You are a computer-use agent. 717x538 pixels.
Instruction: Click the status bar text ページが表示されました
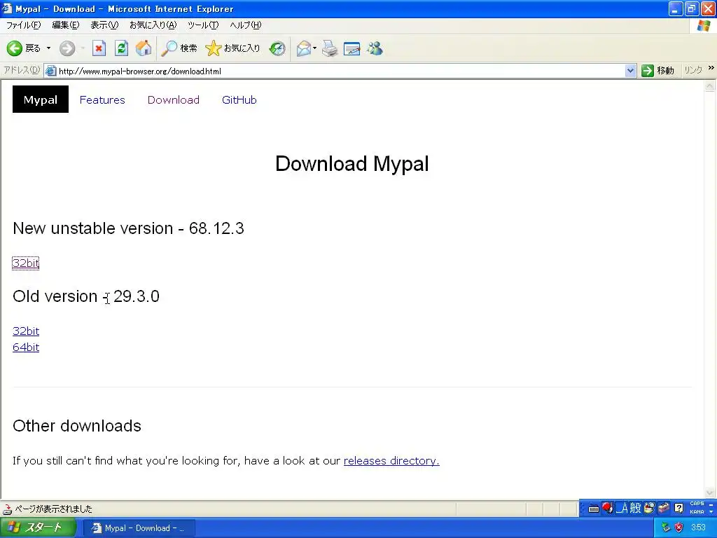(53, 509)
